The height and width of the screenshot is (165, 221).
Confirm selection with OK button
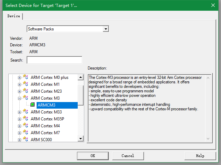point(93,156)
